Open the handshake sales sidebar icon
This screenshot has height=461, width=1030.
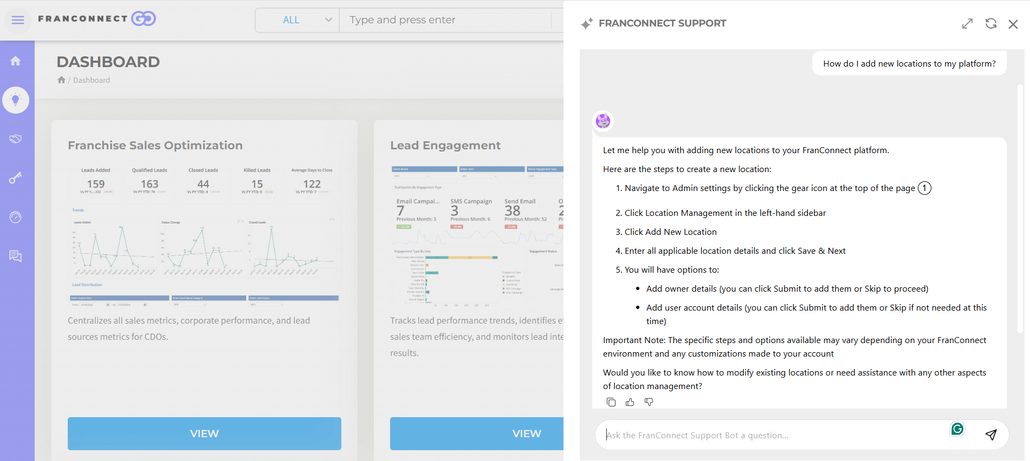point(16,139)
